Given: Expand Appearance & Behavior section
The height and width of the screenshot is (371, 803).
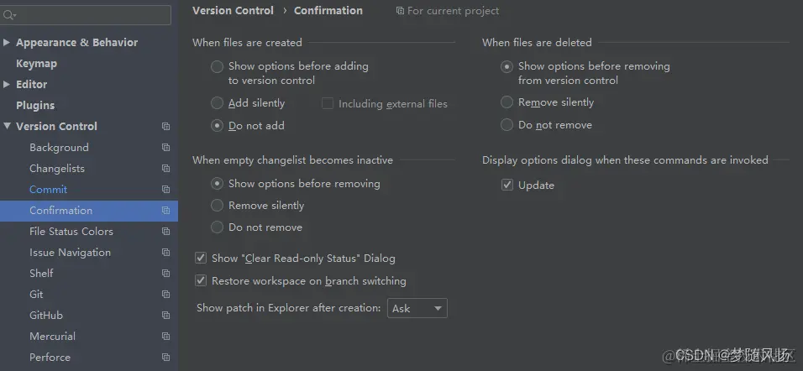Looking at the screenshot, I should pyautogui.click(x=8, y=42).
